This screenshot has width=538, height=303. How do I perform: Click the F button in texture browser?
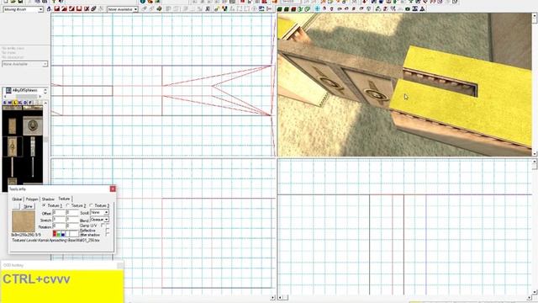[x=30, y=103]
